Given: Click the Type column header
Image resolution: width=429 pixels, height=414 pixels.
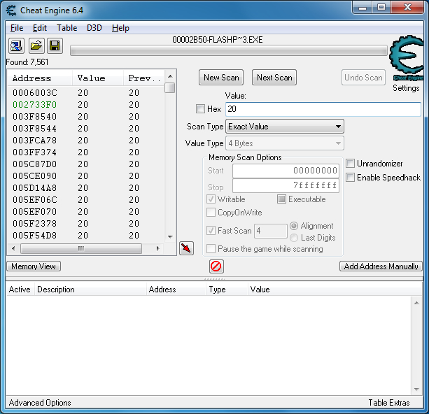Looking at the screenshot, I should (227, 290).
